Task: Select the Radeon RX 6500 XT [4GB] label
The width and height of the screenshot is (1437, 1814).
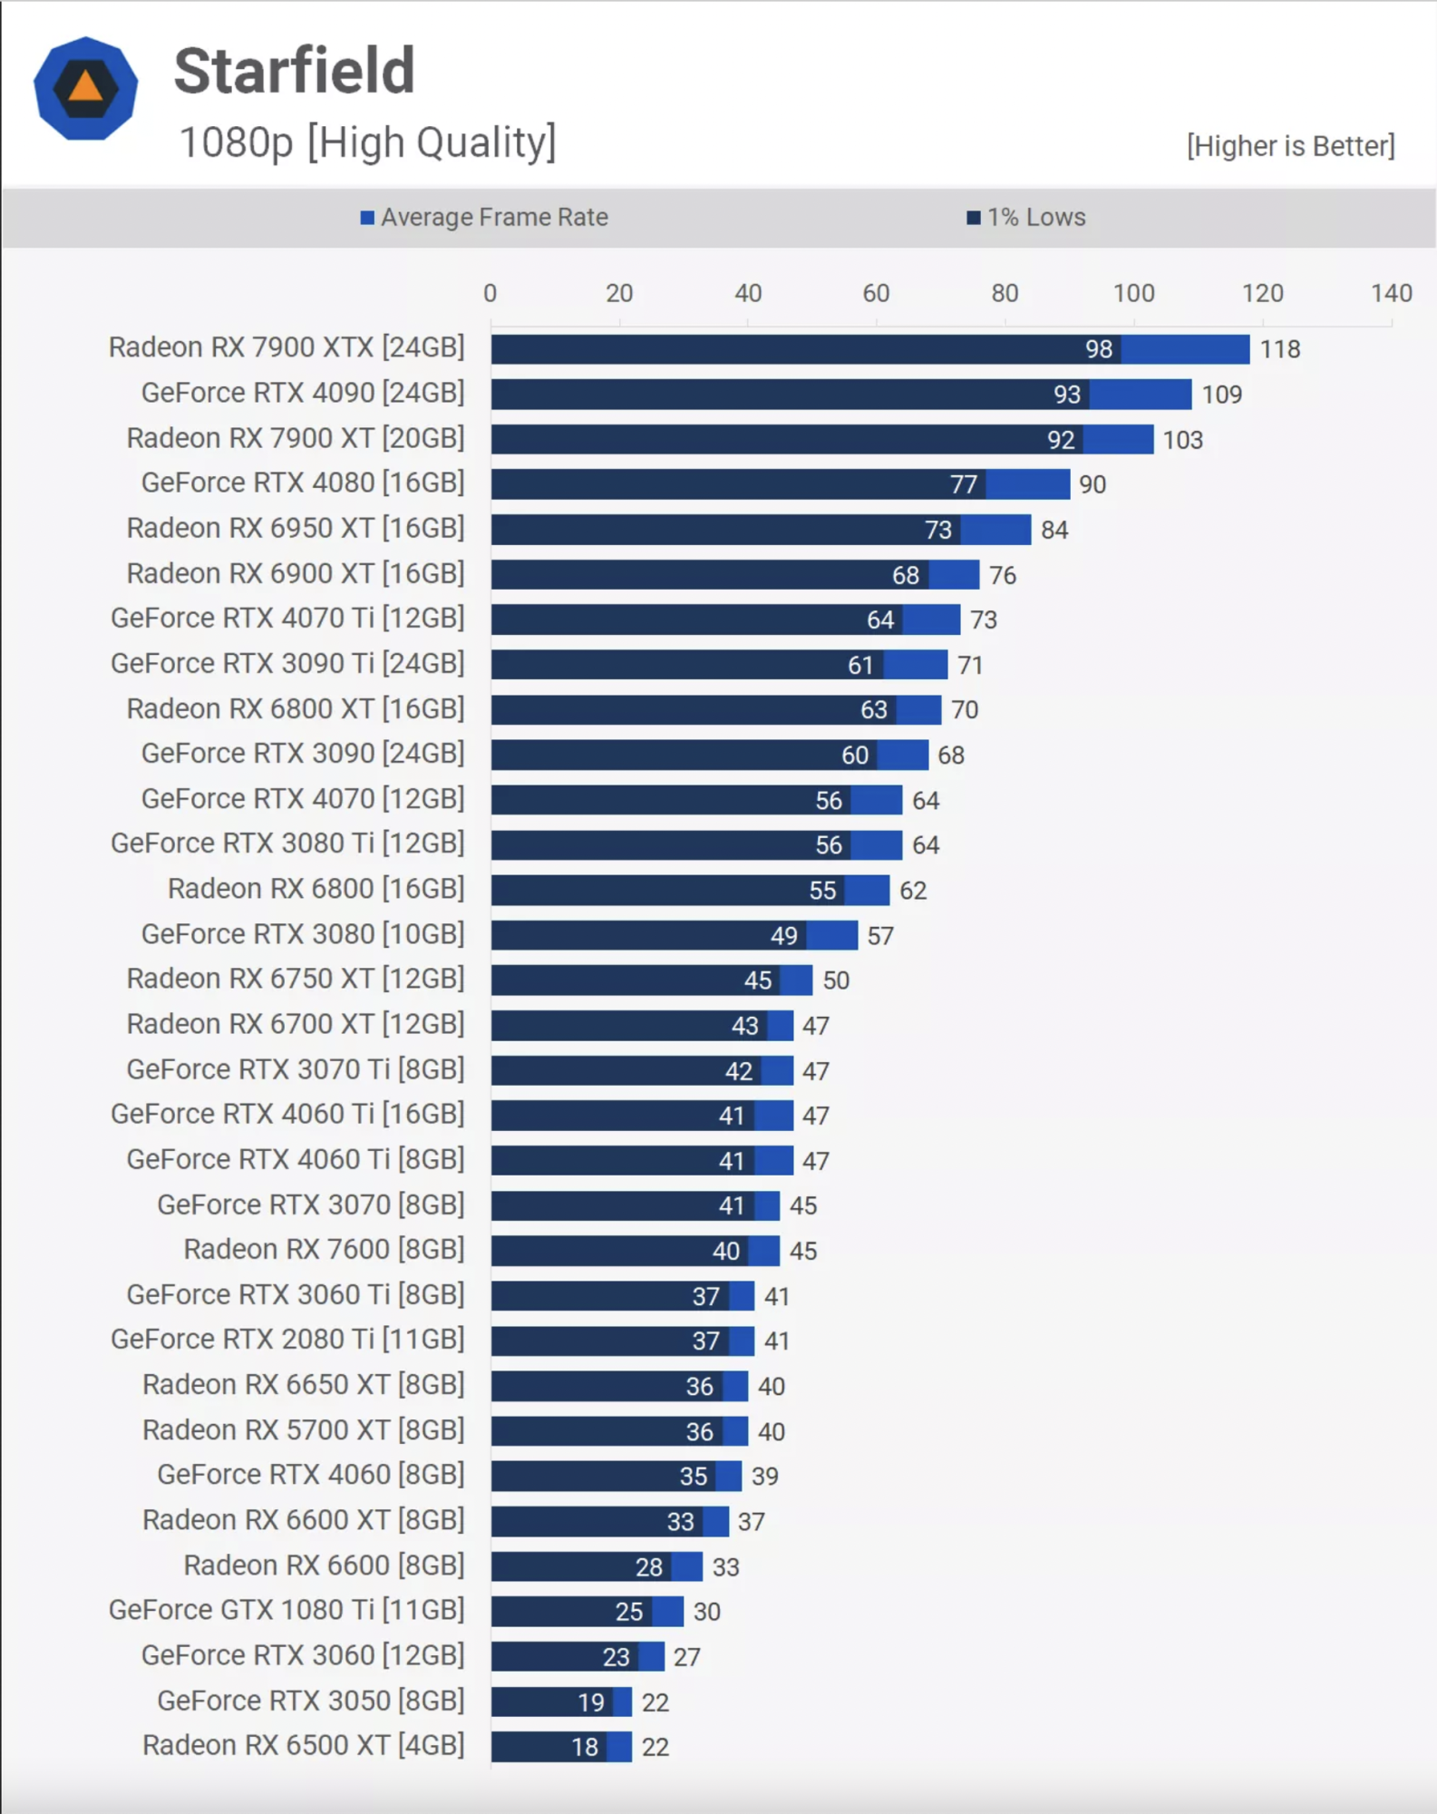Action: (304, 1744)
